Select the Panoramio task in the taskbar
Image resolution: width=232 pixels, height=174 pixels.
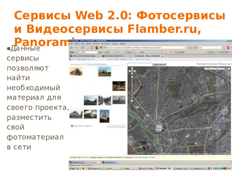pos(164,168)
